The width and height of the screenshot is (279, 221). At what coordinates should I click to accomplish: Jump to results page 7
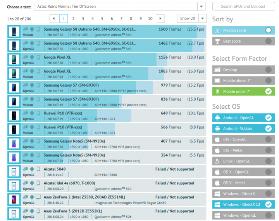coord(121,19)
